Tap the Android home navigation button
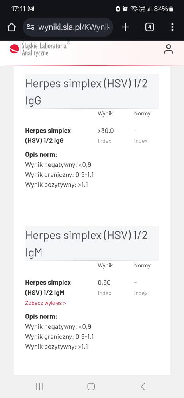This screenshot has height=398, width=184. point(91,386)
